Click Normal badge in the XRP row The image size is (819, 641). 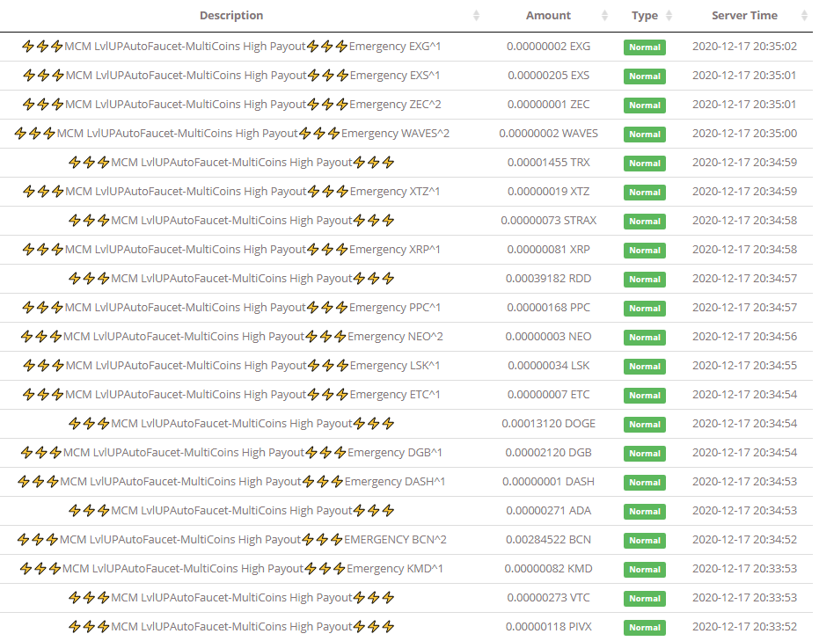pyautogui.click(x=645, y=251)
